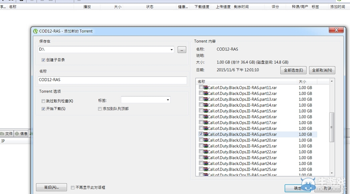This screenshot has height=194, width=350.
Task: Select Call.of.Duty.Black.Ops.III-RAS.part19.rar row
Action: 257,134
